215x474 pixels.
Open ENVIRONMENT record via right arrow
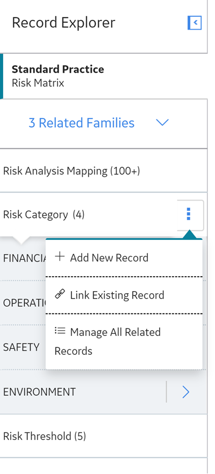(186, 392)
